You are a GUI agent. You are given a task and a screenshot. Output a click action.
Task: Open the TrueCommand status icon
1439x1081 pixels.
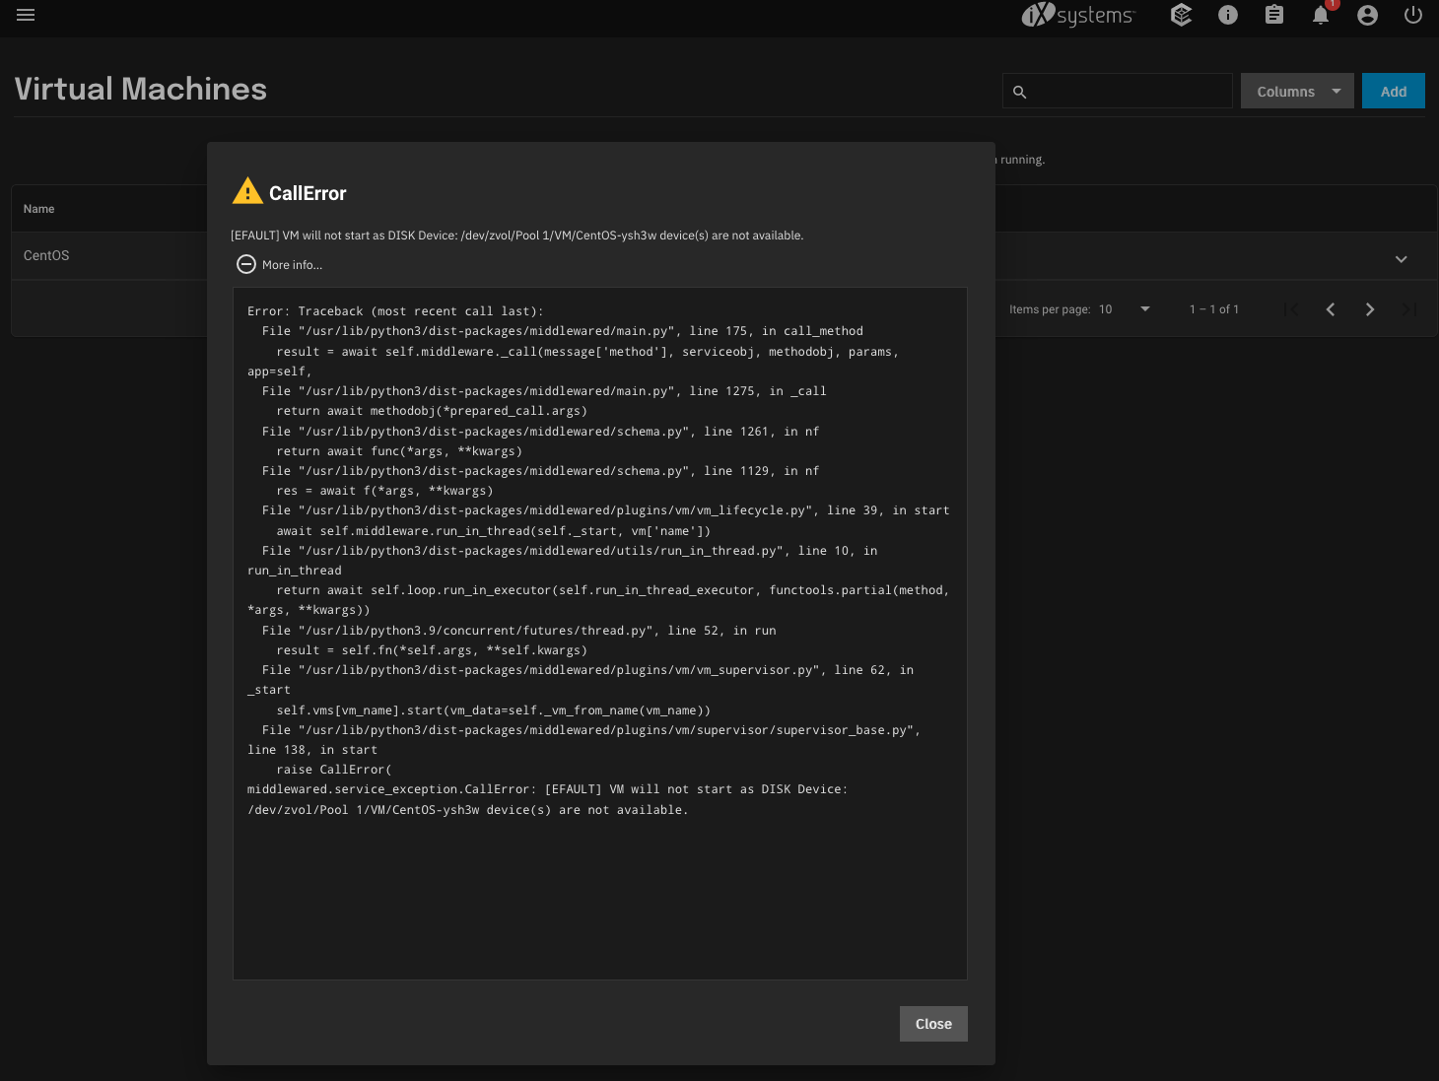tap(1181, 15)
